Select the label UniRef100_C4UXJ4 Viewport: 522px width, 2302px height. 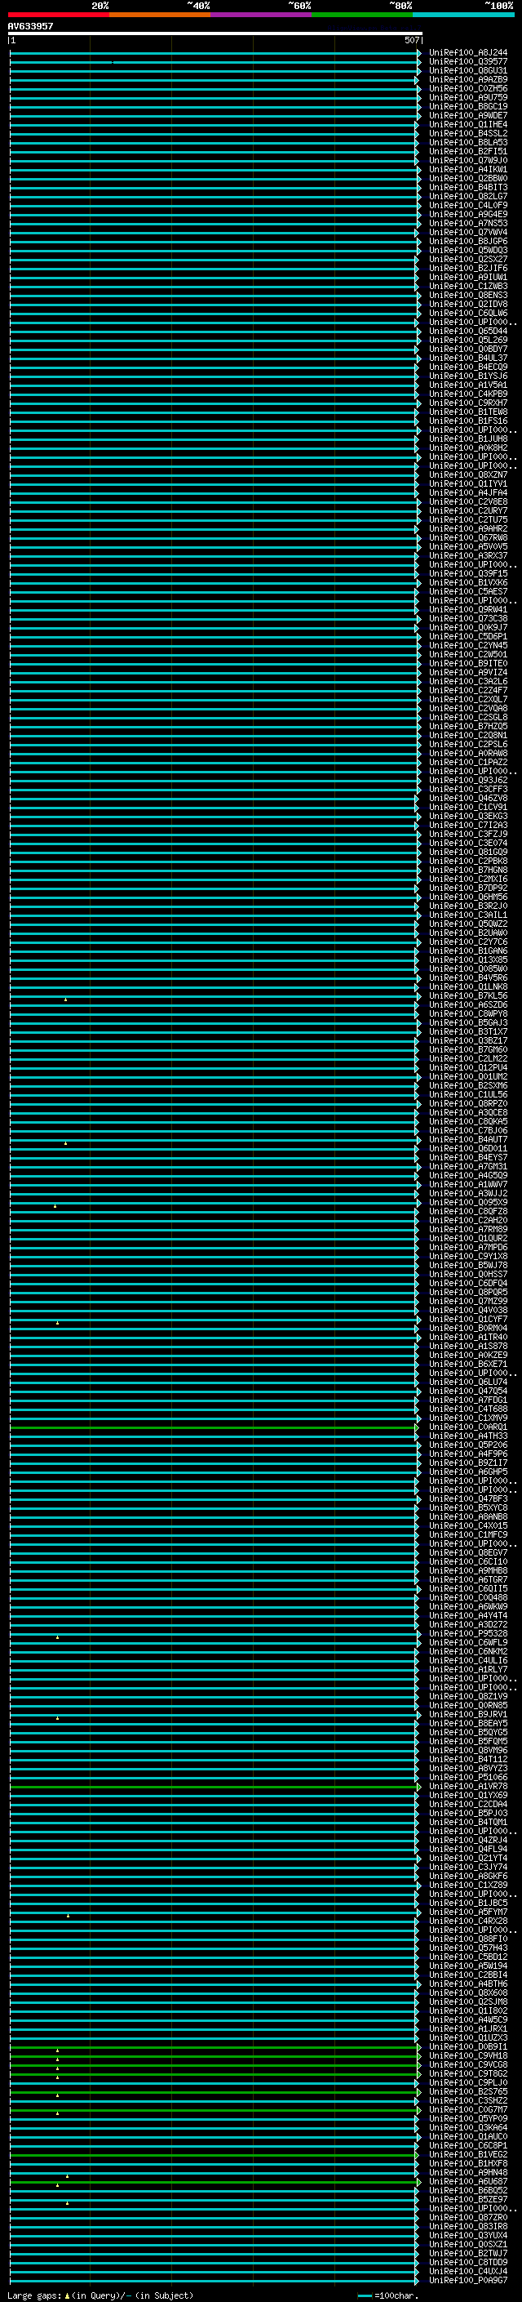(x=468, y=2272)
